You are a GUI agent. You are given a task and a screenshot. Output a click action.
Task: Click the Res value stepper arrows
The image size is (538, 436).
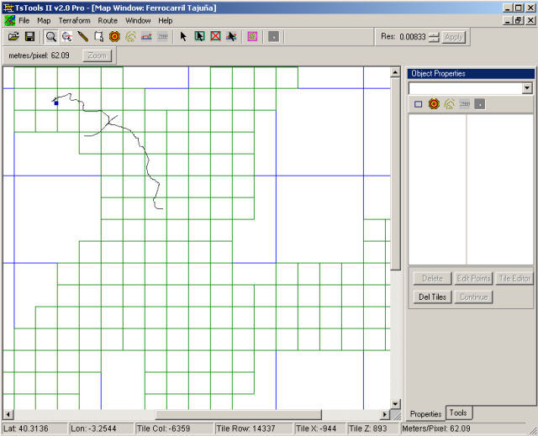tap(434, 37)
